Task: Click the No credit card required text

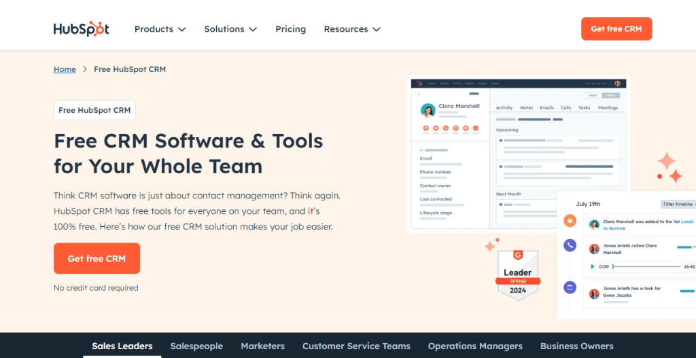Action: (x=96, y=288)
